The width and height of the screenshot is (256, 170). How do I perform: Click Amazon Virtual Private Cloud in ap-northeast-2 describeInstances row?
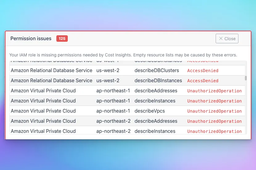[43, 131]
